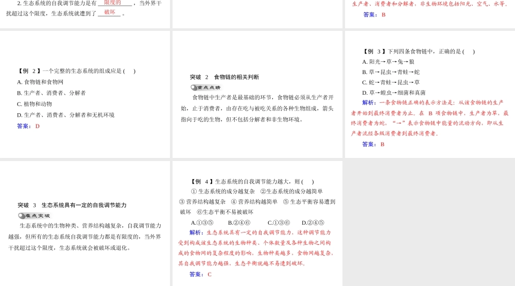This screenshot has width=515, height=286.
Task: Choose option C. 植物和动物
Action: coord(35,104)
